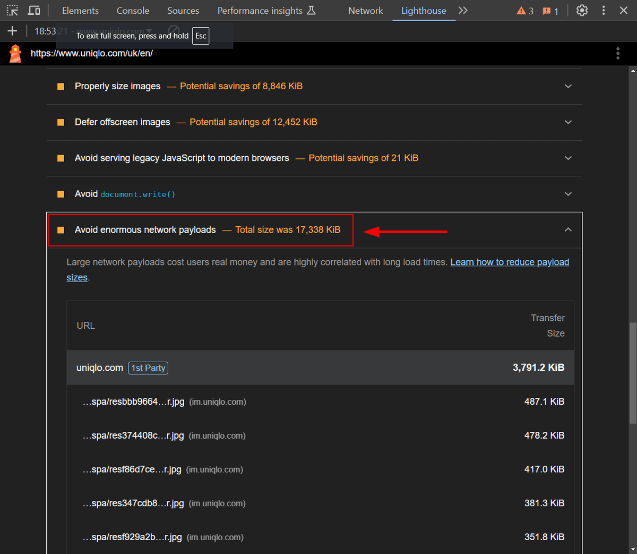Click the savings of 21 KiB text
Viewport: 637px width, 554px height.
(x=363, y=158)
